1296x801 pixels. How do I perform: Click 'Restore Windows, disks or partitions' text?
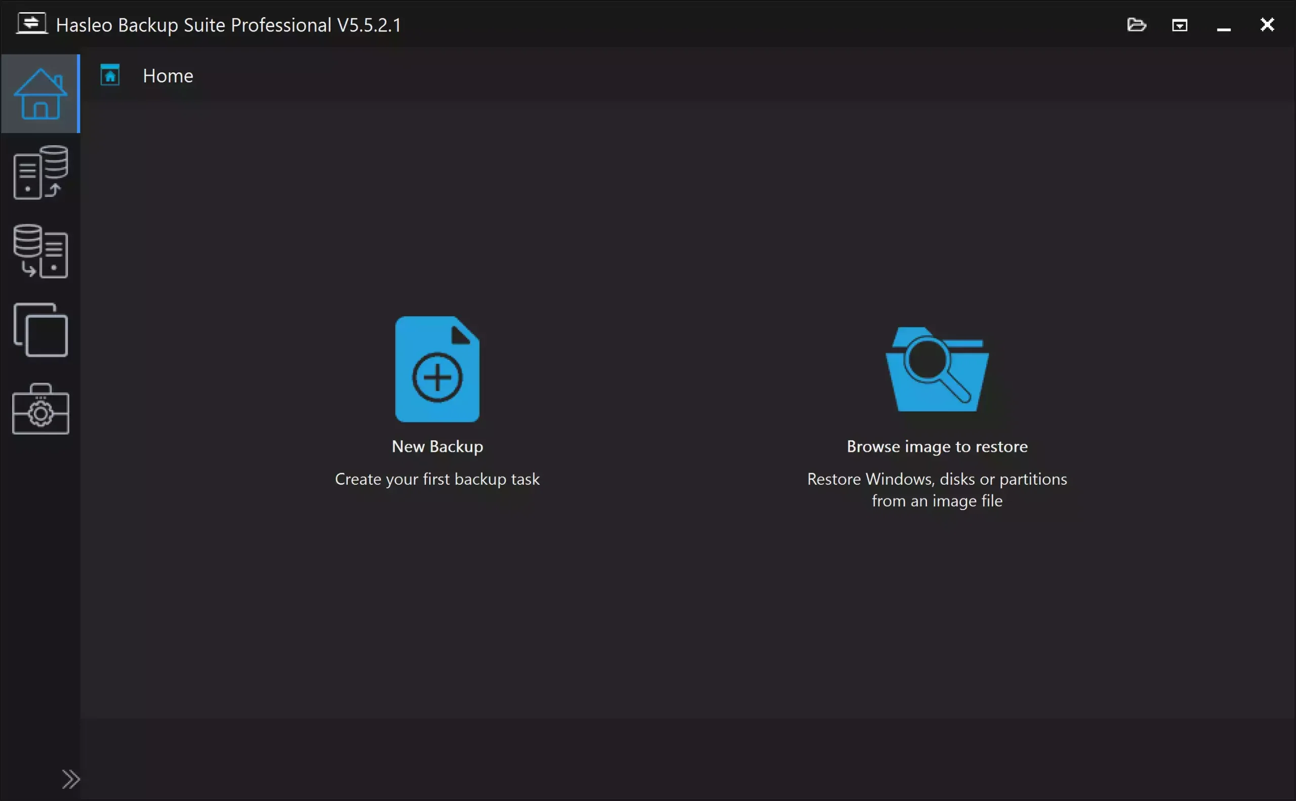pos(937,479)
